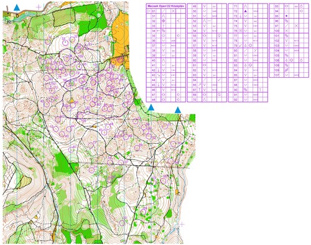Click the start triangle symbol in the first description row

tap(149, 11)
